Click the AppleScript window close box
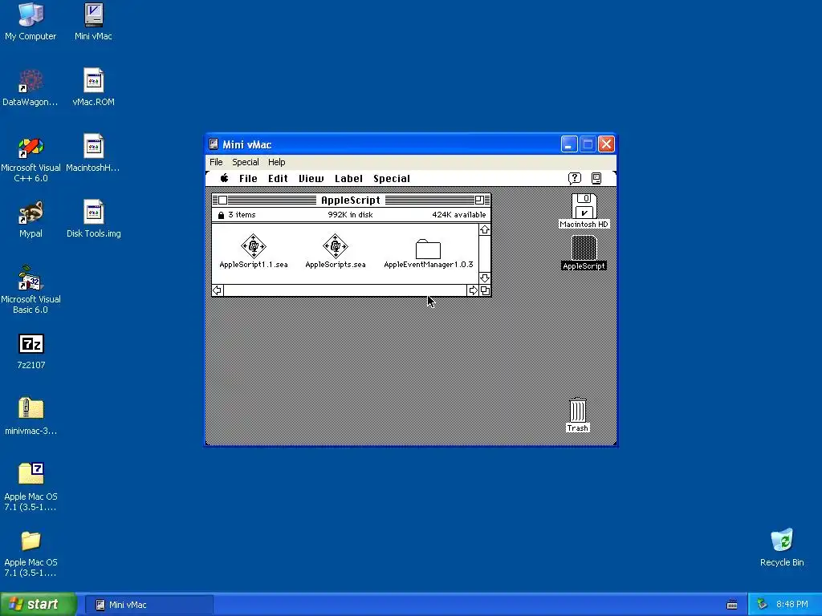822x616 pixels. pos(223,200)
